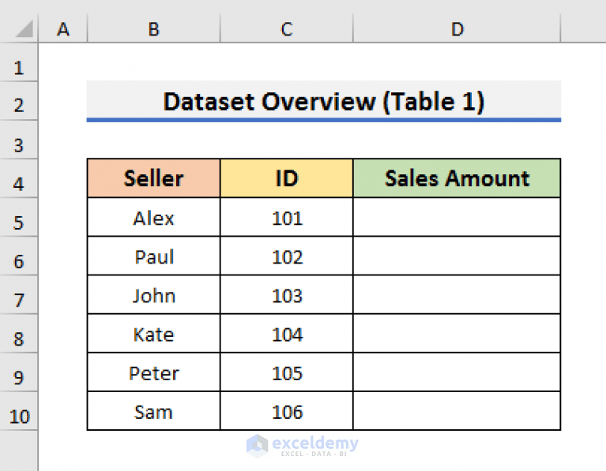Select the ID header cell

point(286,178)
